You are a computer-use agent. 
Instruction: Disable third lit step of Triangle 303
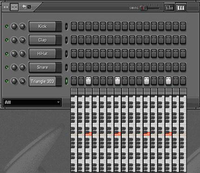coord(147,81)
